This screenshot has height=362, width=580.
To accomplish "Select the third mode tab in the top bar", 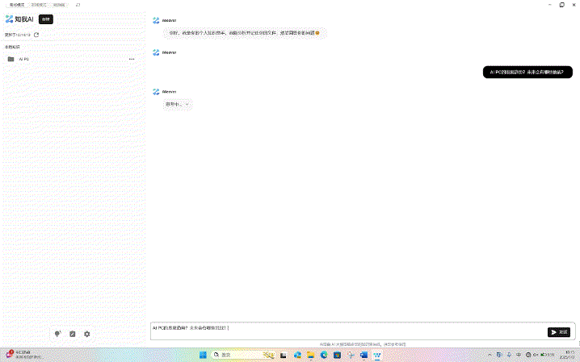I will pyautogui.click(x=59, y=4).
